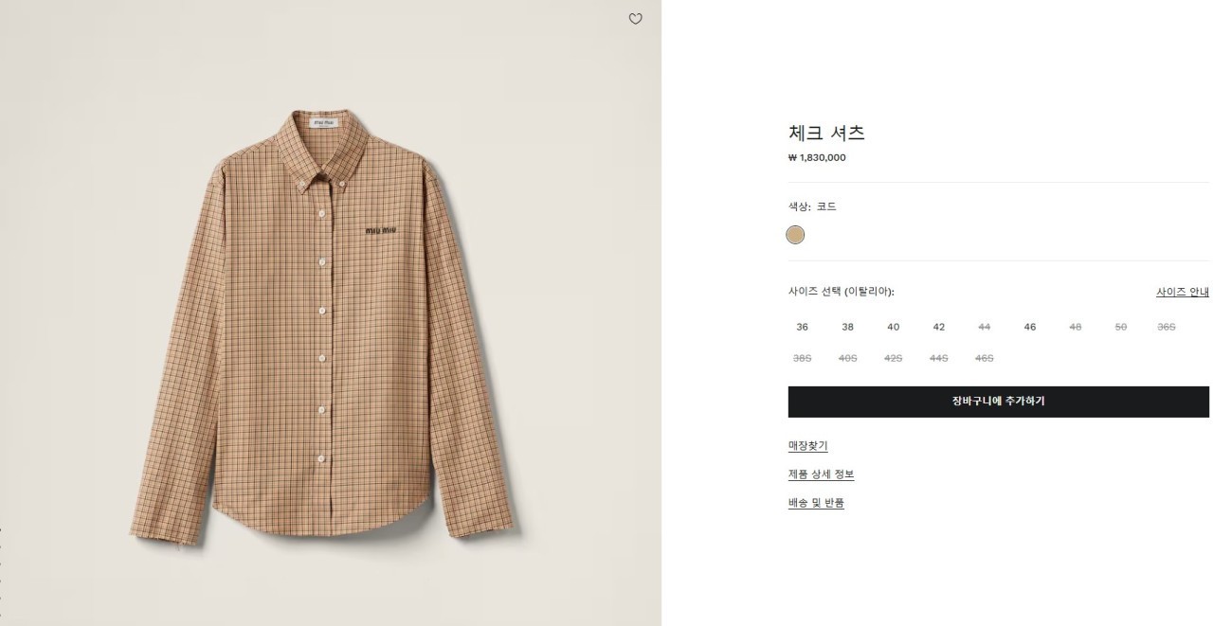Choose size 36

pyautogui.click(x=803, y=327)
